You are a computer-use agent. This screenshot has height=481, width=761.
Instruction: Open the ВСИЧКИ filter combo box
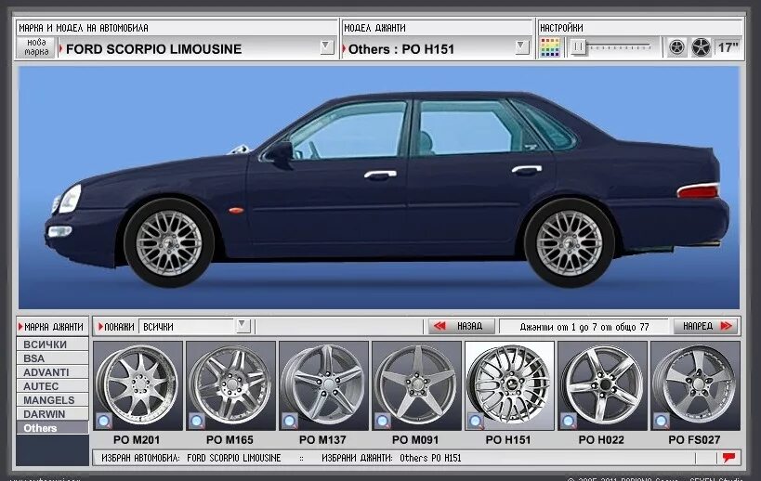coord(194,326)
